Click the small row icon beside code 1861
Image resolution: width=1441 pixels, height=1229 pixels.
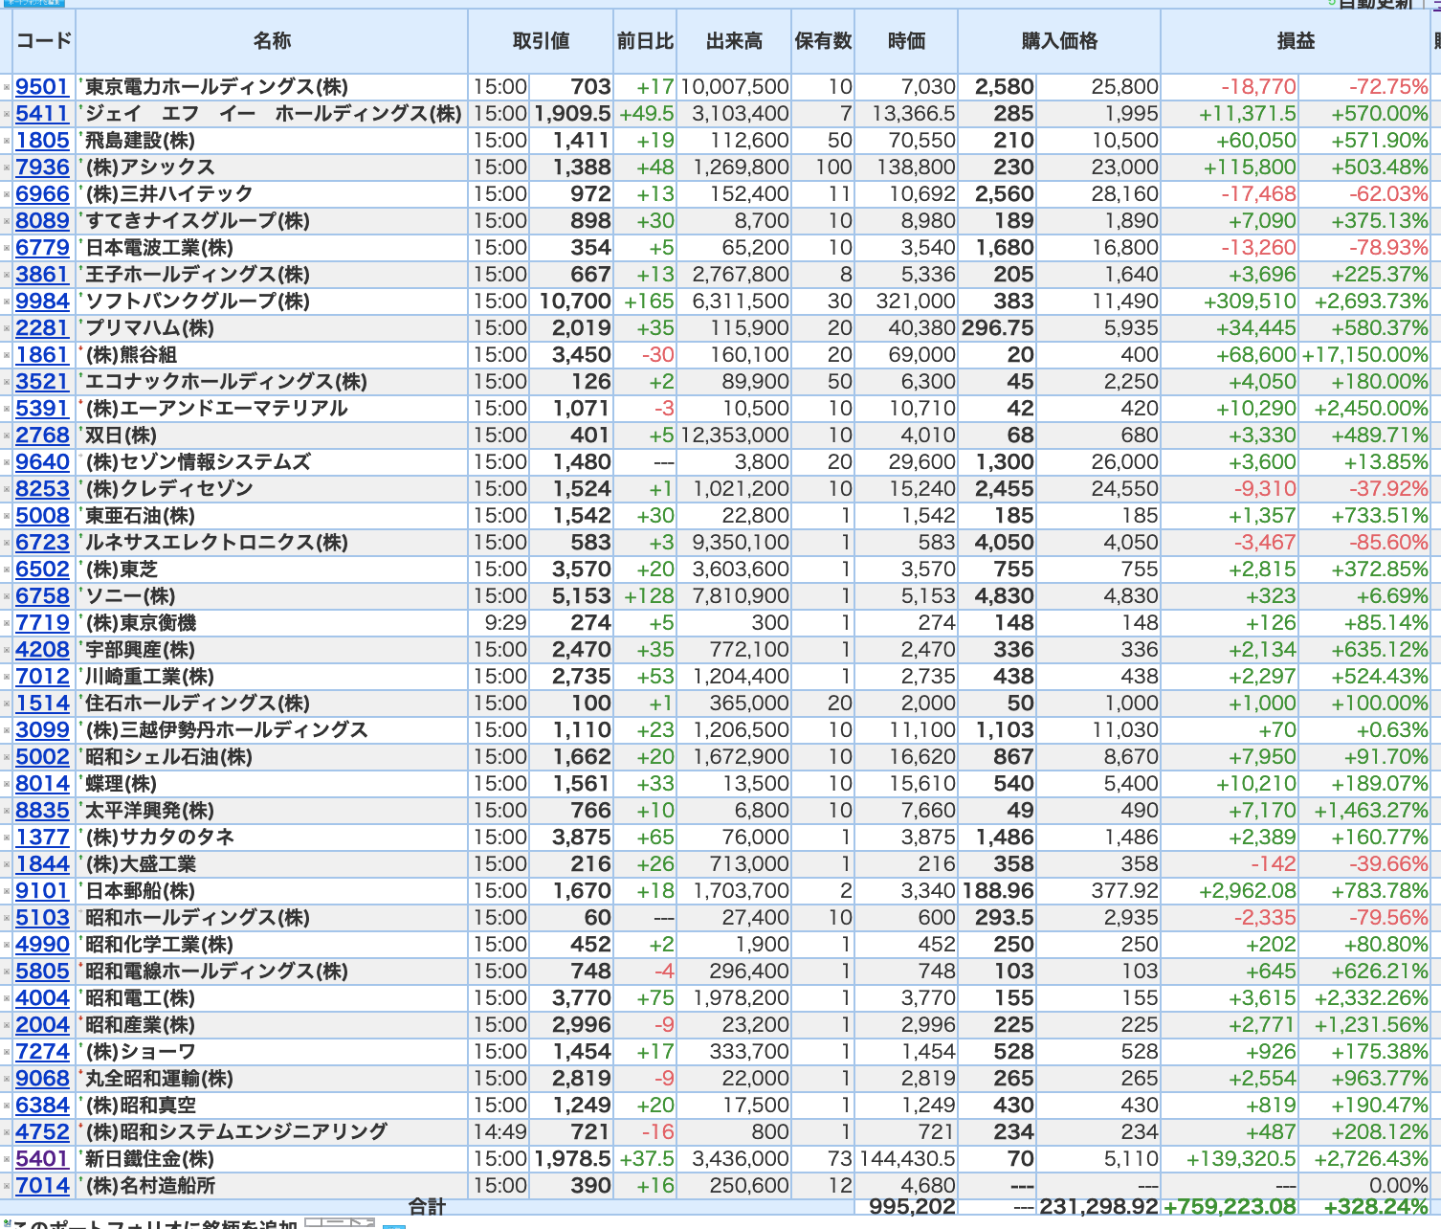click(x=7, y=355)
